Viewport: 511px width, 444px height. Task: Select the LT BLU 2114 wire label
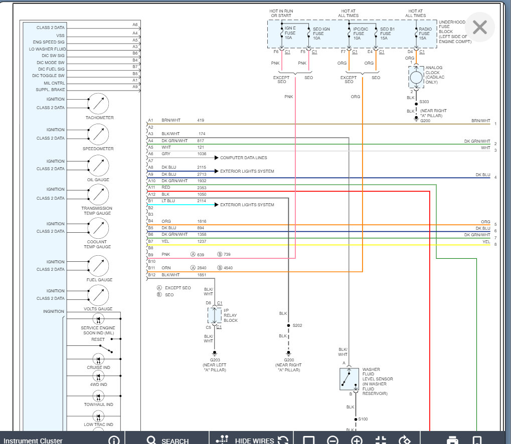[x=184, y=201]
